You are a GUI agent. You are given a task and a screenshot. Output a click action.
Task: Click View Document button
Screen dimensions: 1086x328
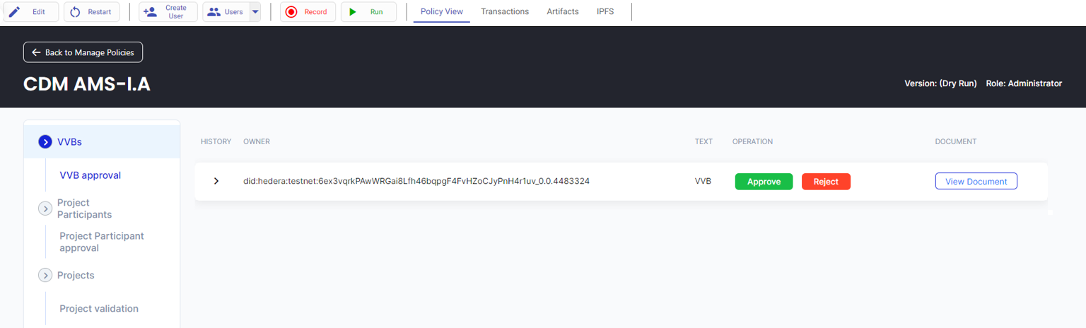976,182
